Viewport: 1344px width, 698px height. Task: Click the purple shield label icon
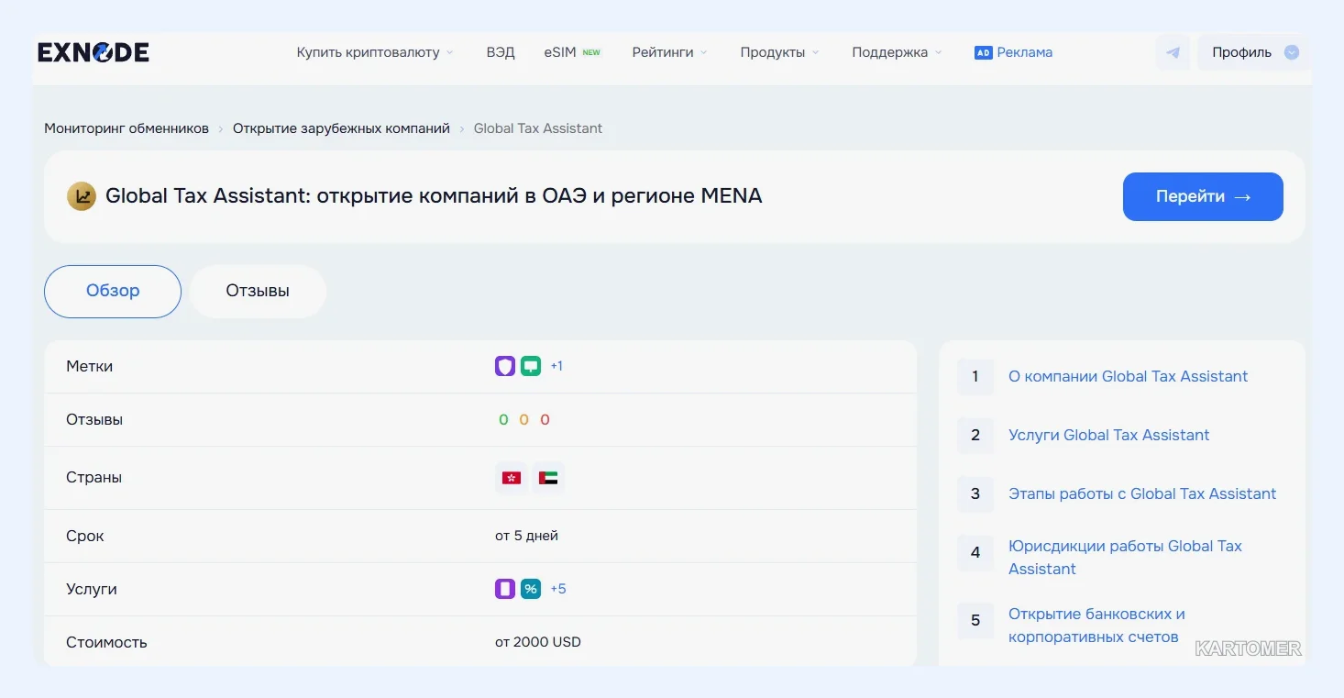[x=505, y=366]
